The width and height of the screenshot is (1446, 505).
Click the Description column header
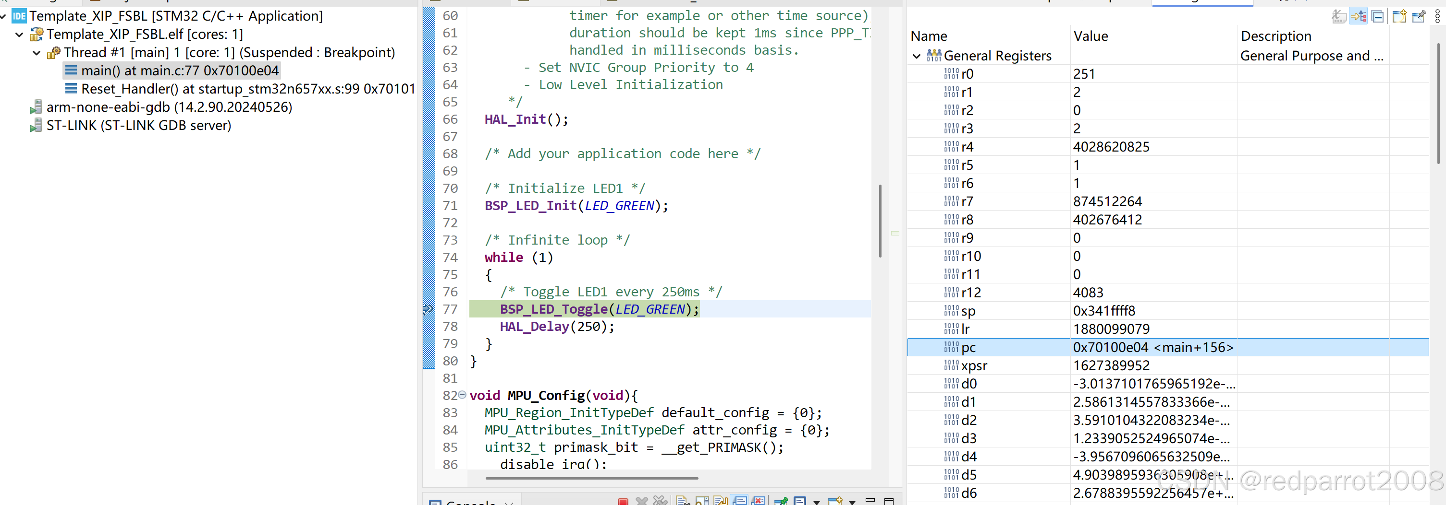pos(1276,36)
